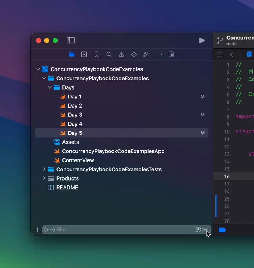Open the Project navigator folder tab

[72, 55]
